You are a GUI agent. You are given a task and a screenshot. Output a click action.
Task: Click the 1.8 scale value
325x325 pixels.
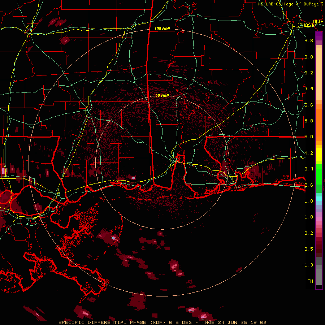coord(309,201)
